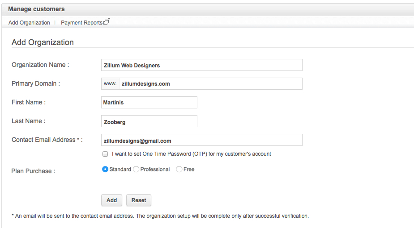This screenshot has height=228, width=414.
Task: Click the Organization Name label
Action: (40, 65)
